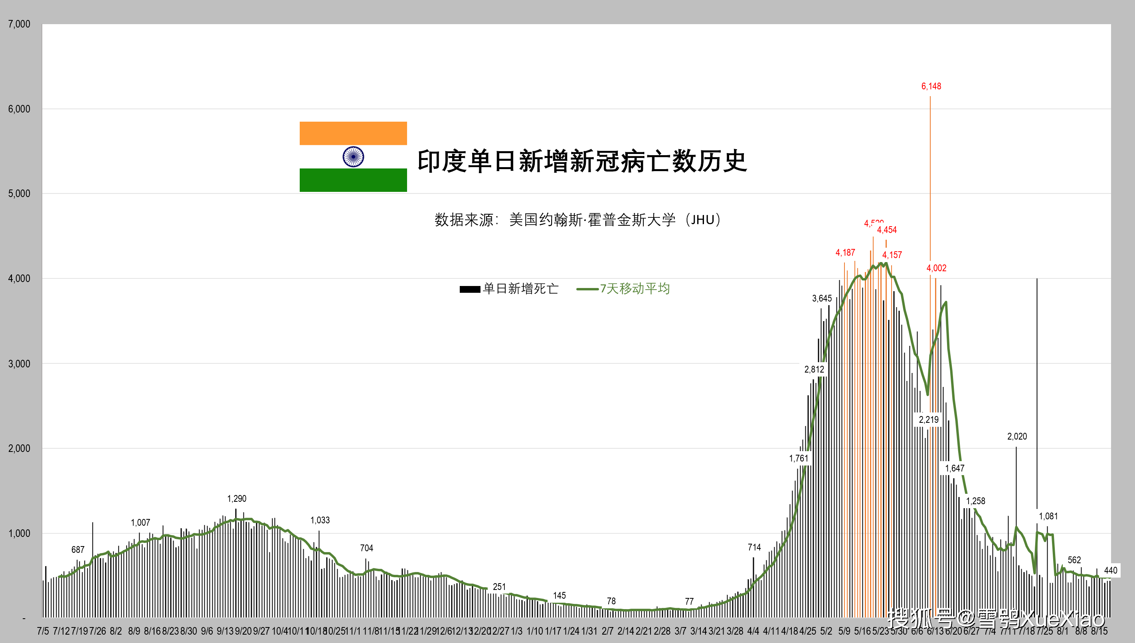
Task: Click the data label 145
Action: click(x=560, y=596)
